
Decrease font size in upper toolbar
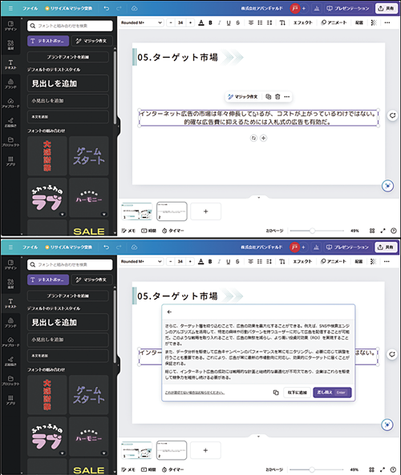pyautogui.click(x=171, y=22)
